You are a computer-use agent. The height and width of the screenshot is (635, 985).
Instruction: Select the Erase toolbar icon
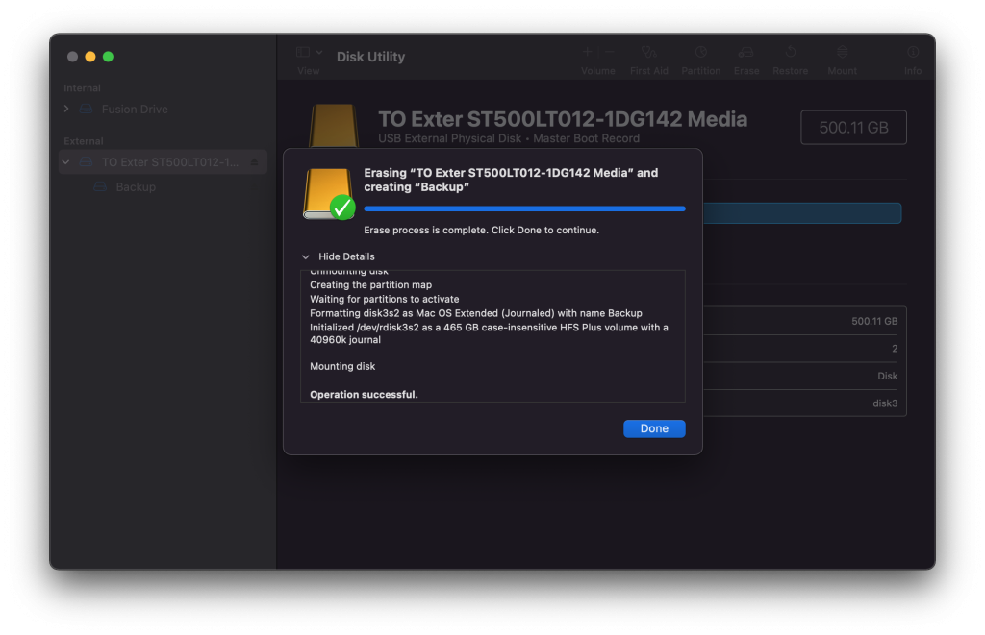click(x=745, y=52)
